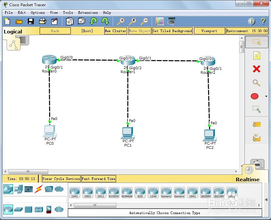Open the Tools menu
Screen dimensions: 271x220
(x=68, y=13)
